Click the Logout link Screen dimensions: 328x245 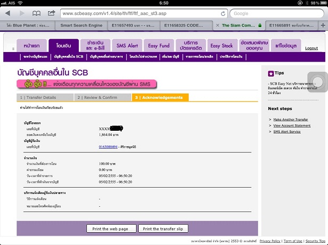click(311, 48)
